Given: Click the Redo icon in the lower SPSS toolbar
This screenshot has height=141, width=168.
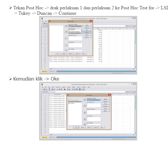Looking at the screenshot, I should coord(54,89).
